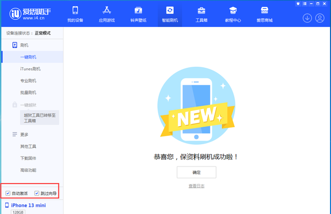Click the iPhone 13 mini device icon

click(7, 205)
